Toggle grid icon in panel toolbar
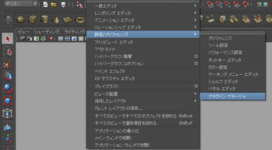 [x=60, y=39]
